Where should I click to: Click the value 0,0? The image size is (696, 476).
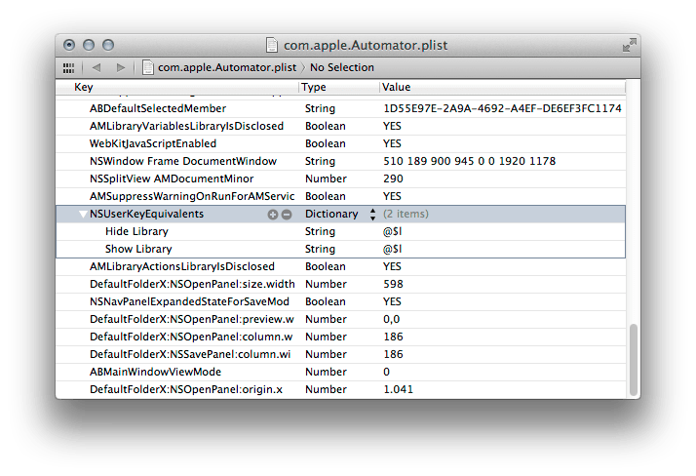pos(392,319)
